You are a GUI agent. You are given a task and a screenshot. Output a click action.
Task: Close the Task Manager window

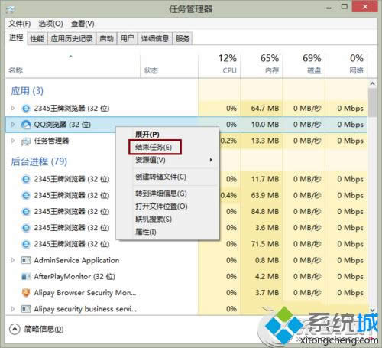pyautogui.click(x=364, y=6)
